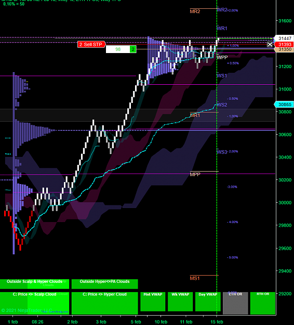The width and height of the screenshot is (294, 325).
Task: Click the green quantity 2 box
Action: (133, 49)
